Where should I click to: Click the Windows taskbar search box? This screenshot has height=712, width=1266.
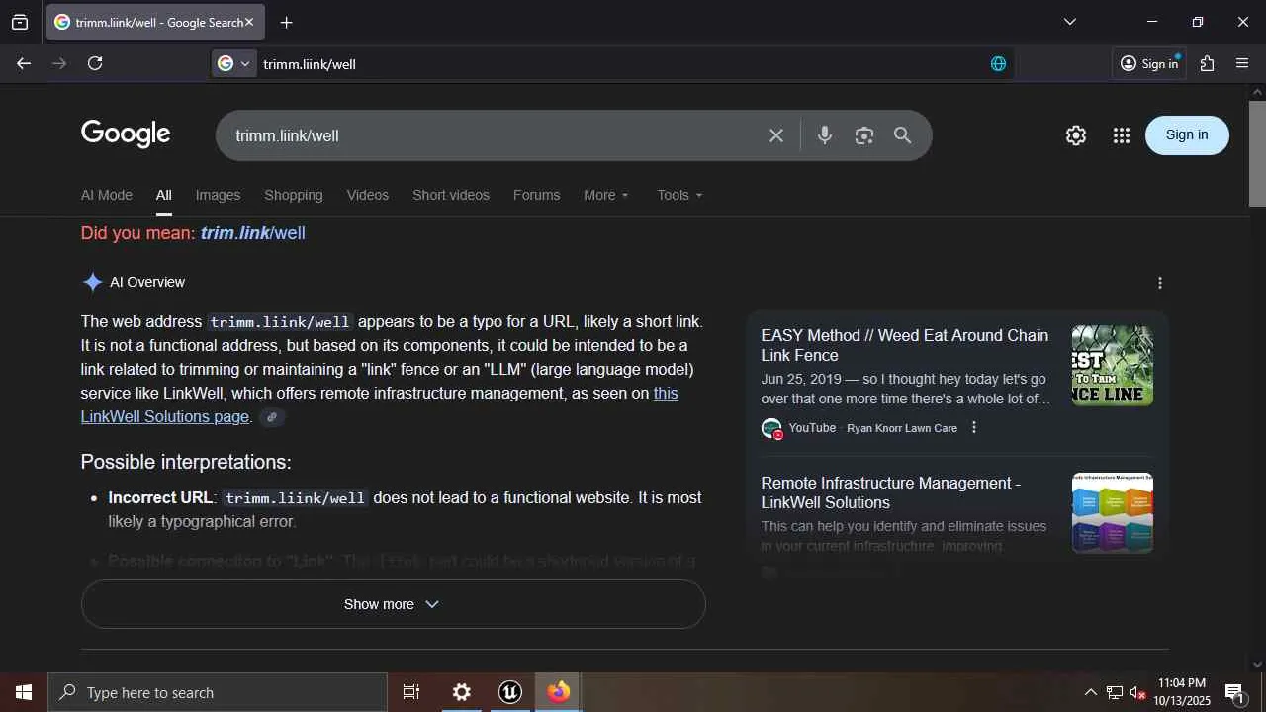tap(218, 692)
